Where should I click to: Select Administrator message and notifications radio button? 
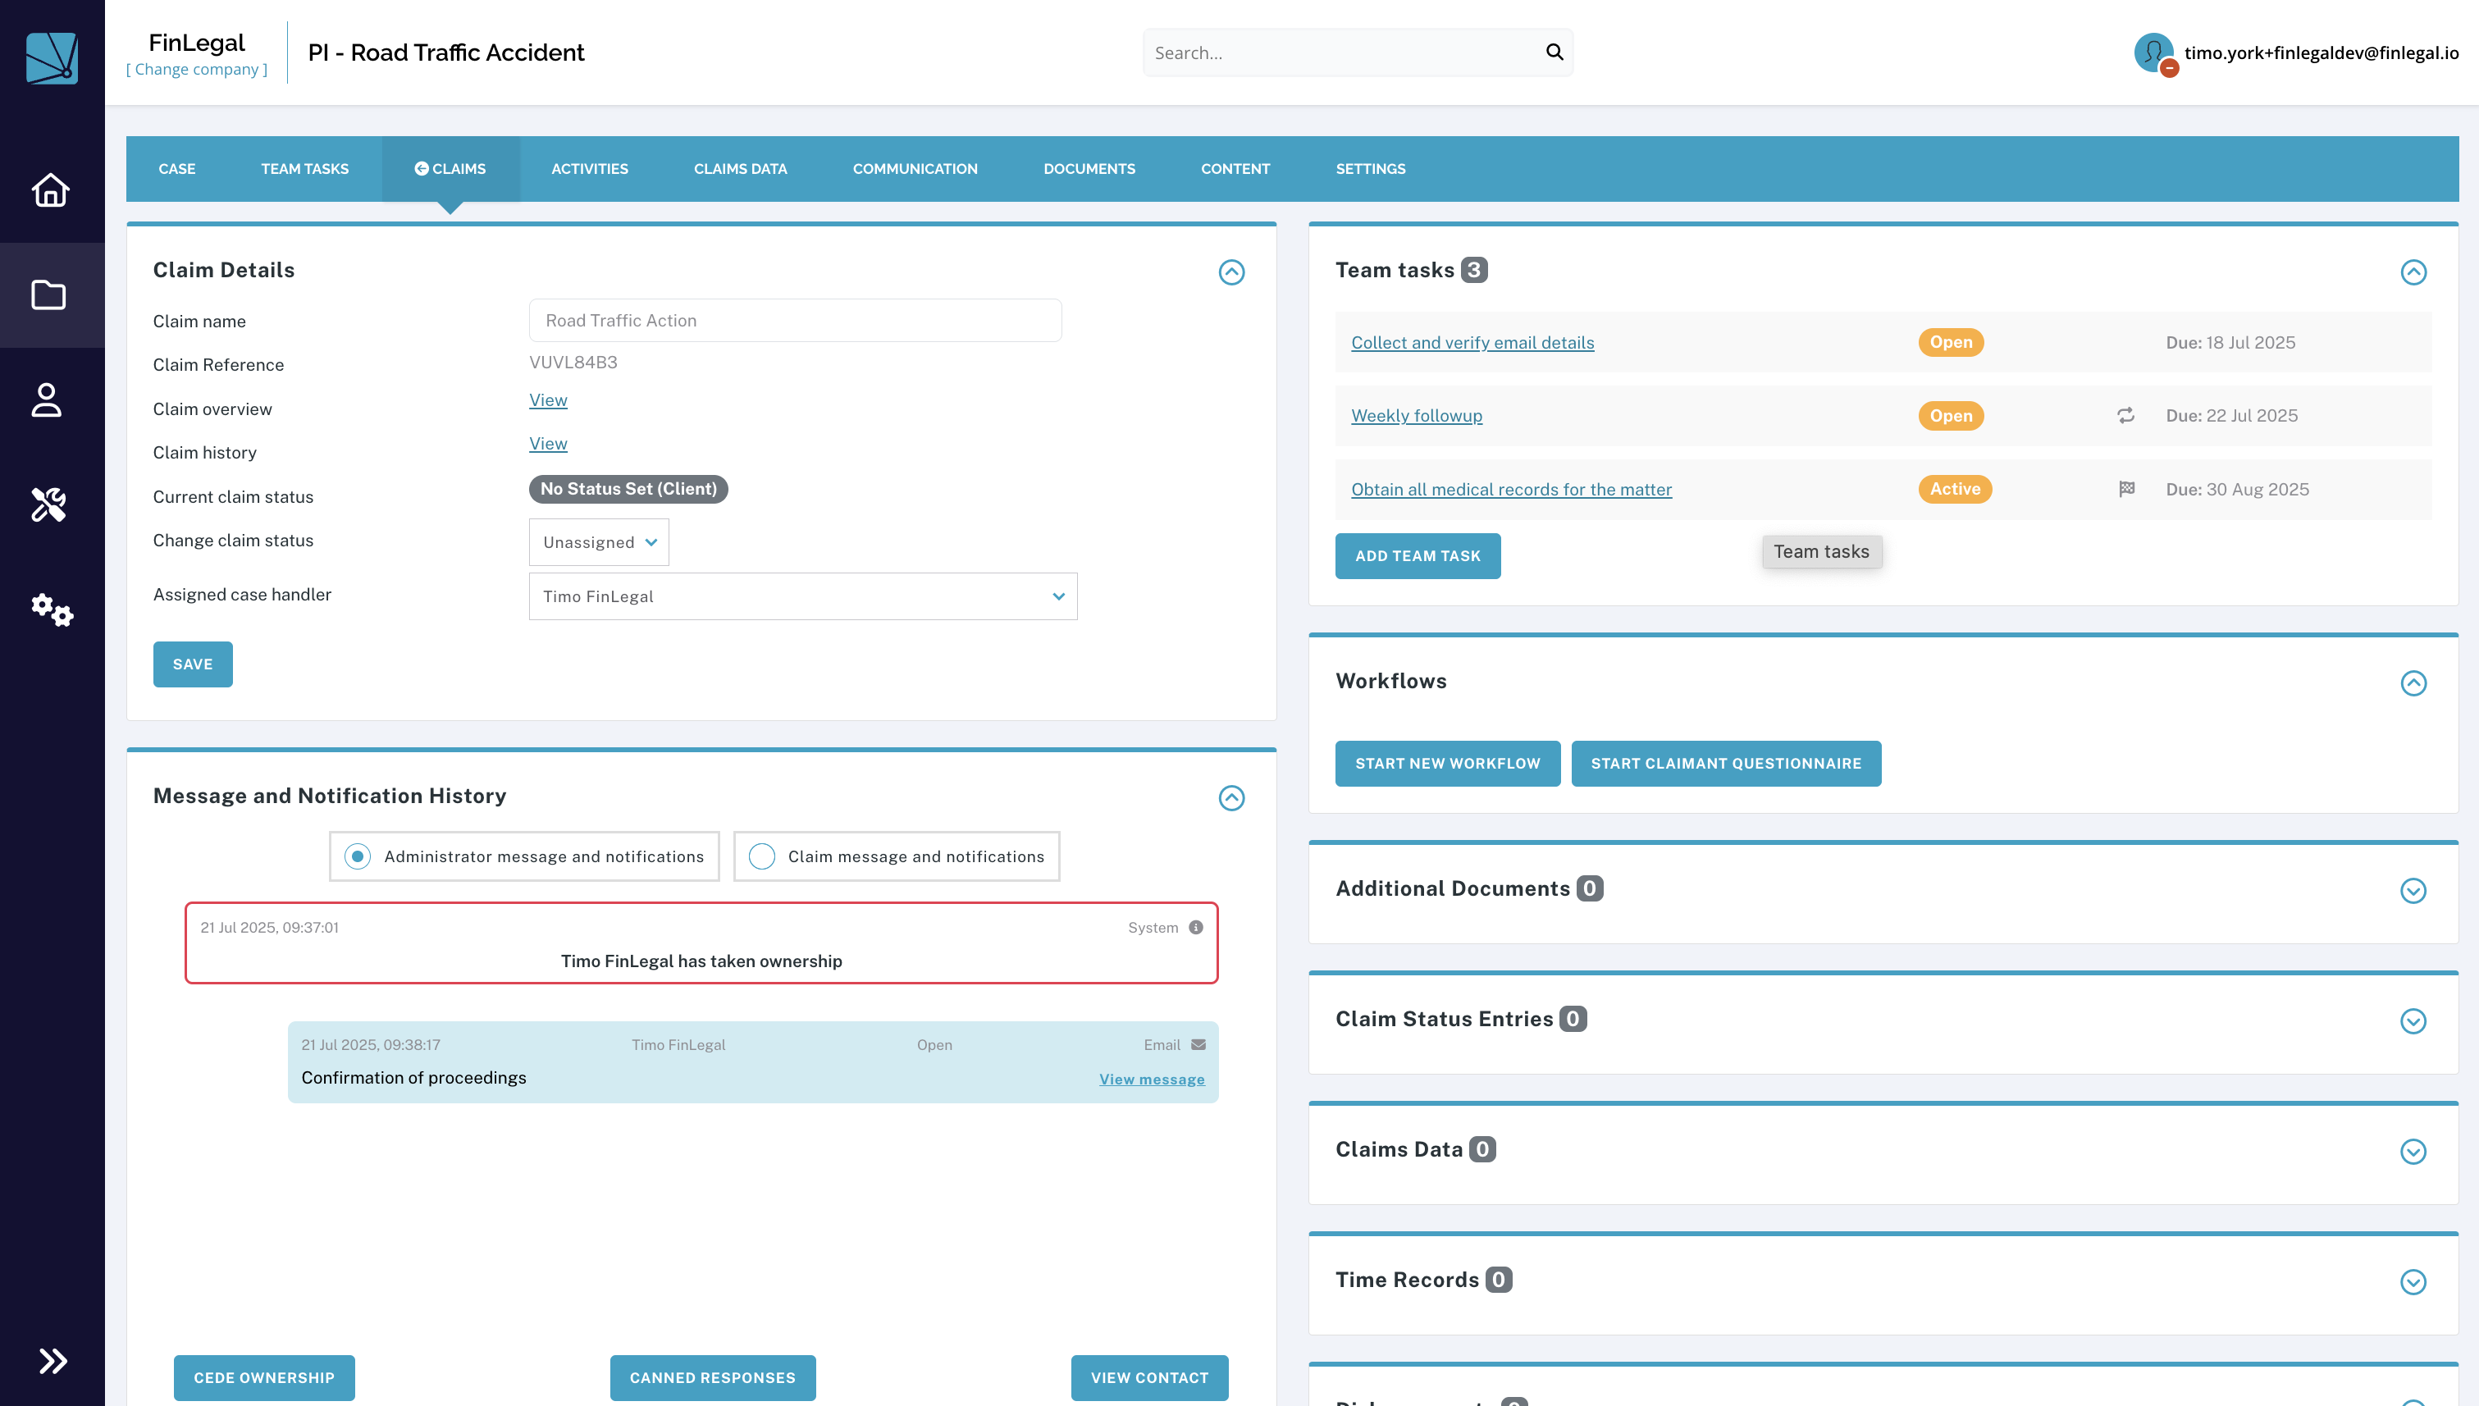(358, 856)
